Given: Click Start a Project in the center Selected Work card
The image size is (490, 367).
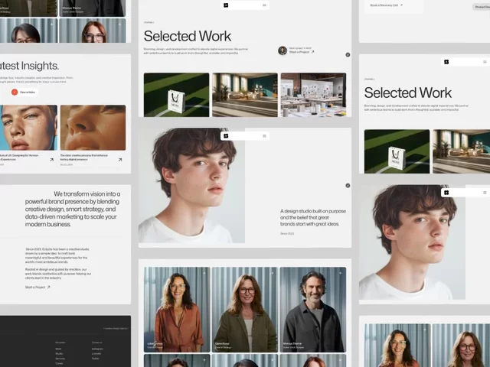Looking at the screenshot, I should 302,52.
